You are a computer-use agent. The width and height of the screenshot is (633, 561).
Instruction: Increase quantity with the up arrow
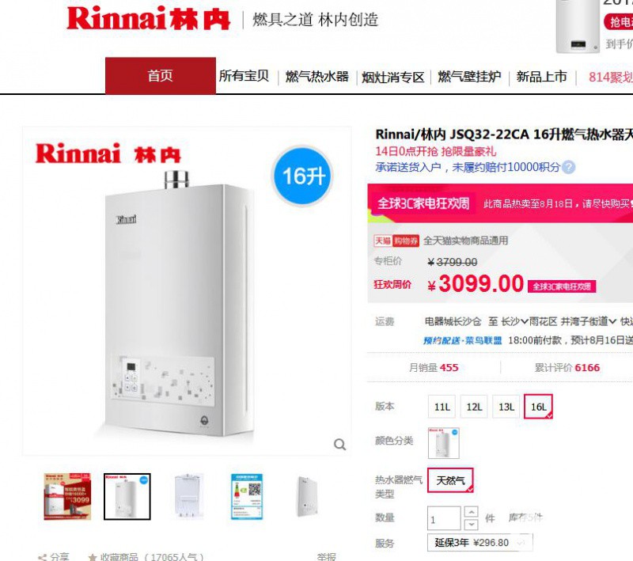point(471,512)
